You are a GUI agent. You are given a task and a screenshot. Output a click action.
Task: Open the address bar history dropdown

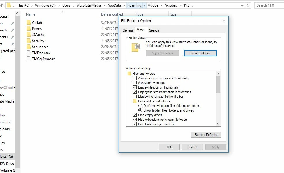242,5
